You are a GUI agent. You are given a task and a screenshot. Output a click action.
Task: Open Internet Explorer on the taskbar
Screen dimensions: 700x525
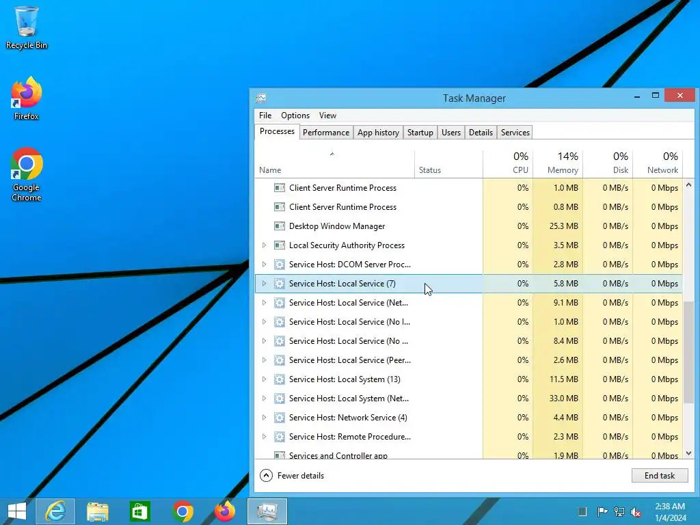pos(55,511)
